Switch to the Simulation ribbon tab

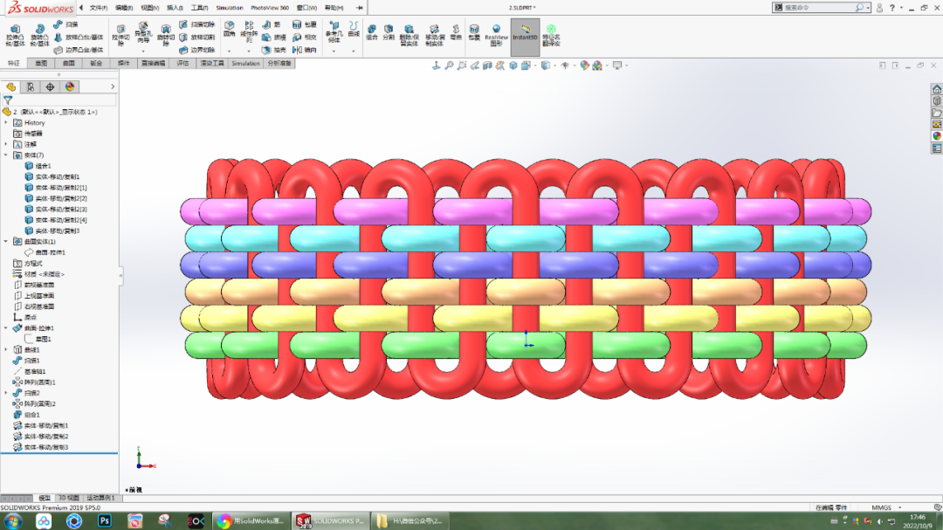pyautogui.click(x=245, y=63)
